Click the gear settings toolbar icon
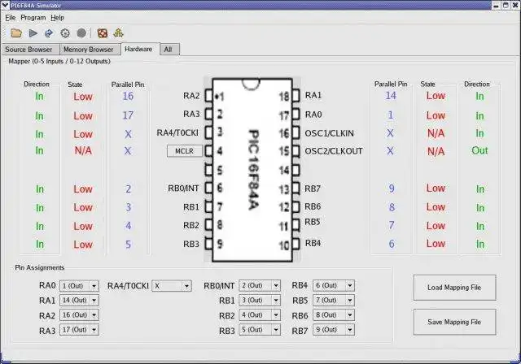This screenshot has width=521, height=364. pos(65,33)
